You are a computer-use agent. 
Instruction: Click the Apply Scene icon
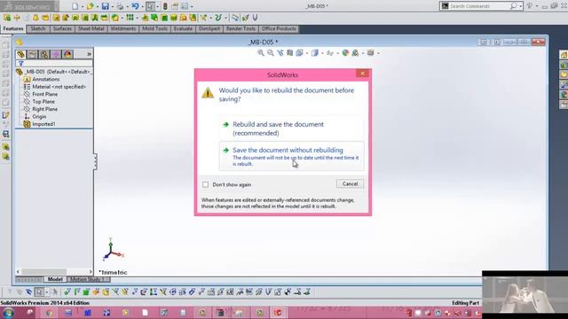click(x=355, y=53)
